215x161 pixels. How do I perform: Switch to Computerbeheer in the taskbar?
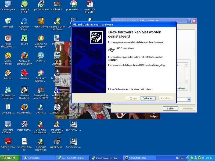[x=139, y=158]
